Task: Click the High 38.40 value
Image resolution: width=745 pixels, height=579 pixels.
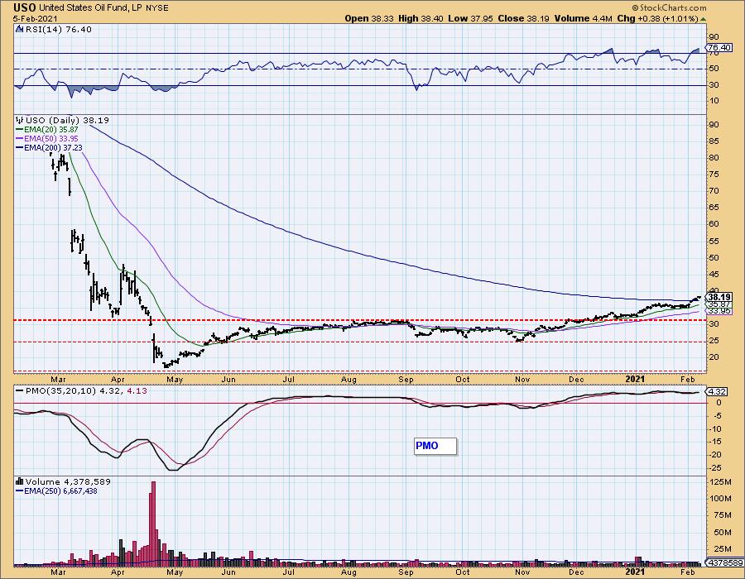Action: point(421,19)
